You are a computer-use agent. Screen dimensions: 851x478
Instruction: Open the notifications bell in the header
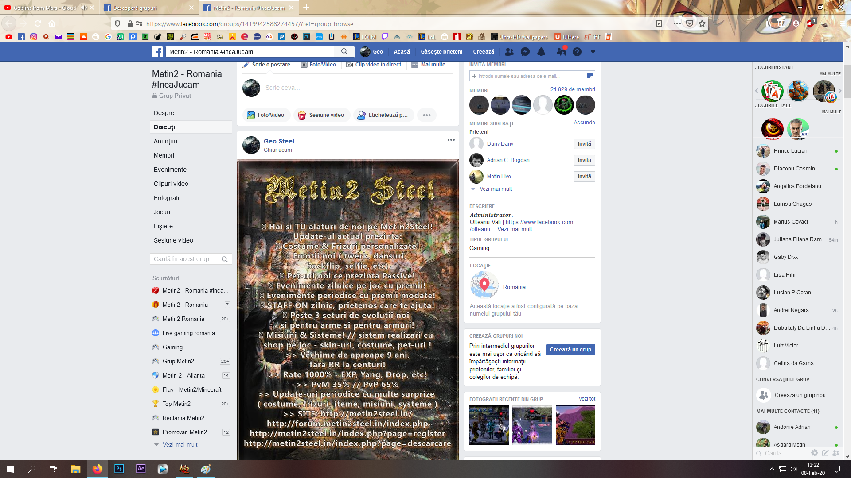point(541,52)
